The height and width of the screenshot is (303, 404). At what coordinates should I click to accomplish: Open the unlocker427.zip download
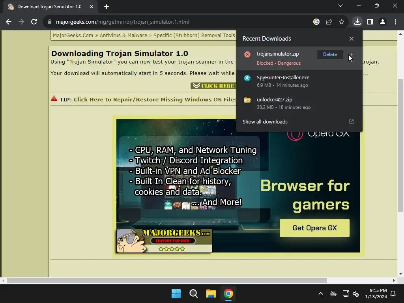point(299,103)
